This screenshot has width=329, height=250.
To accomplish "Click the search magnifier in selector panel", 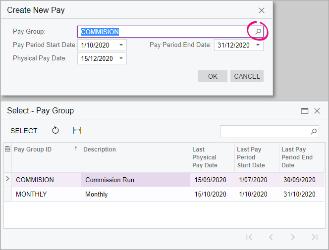I will tap(314, 132).
